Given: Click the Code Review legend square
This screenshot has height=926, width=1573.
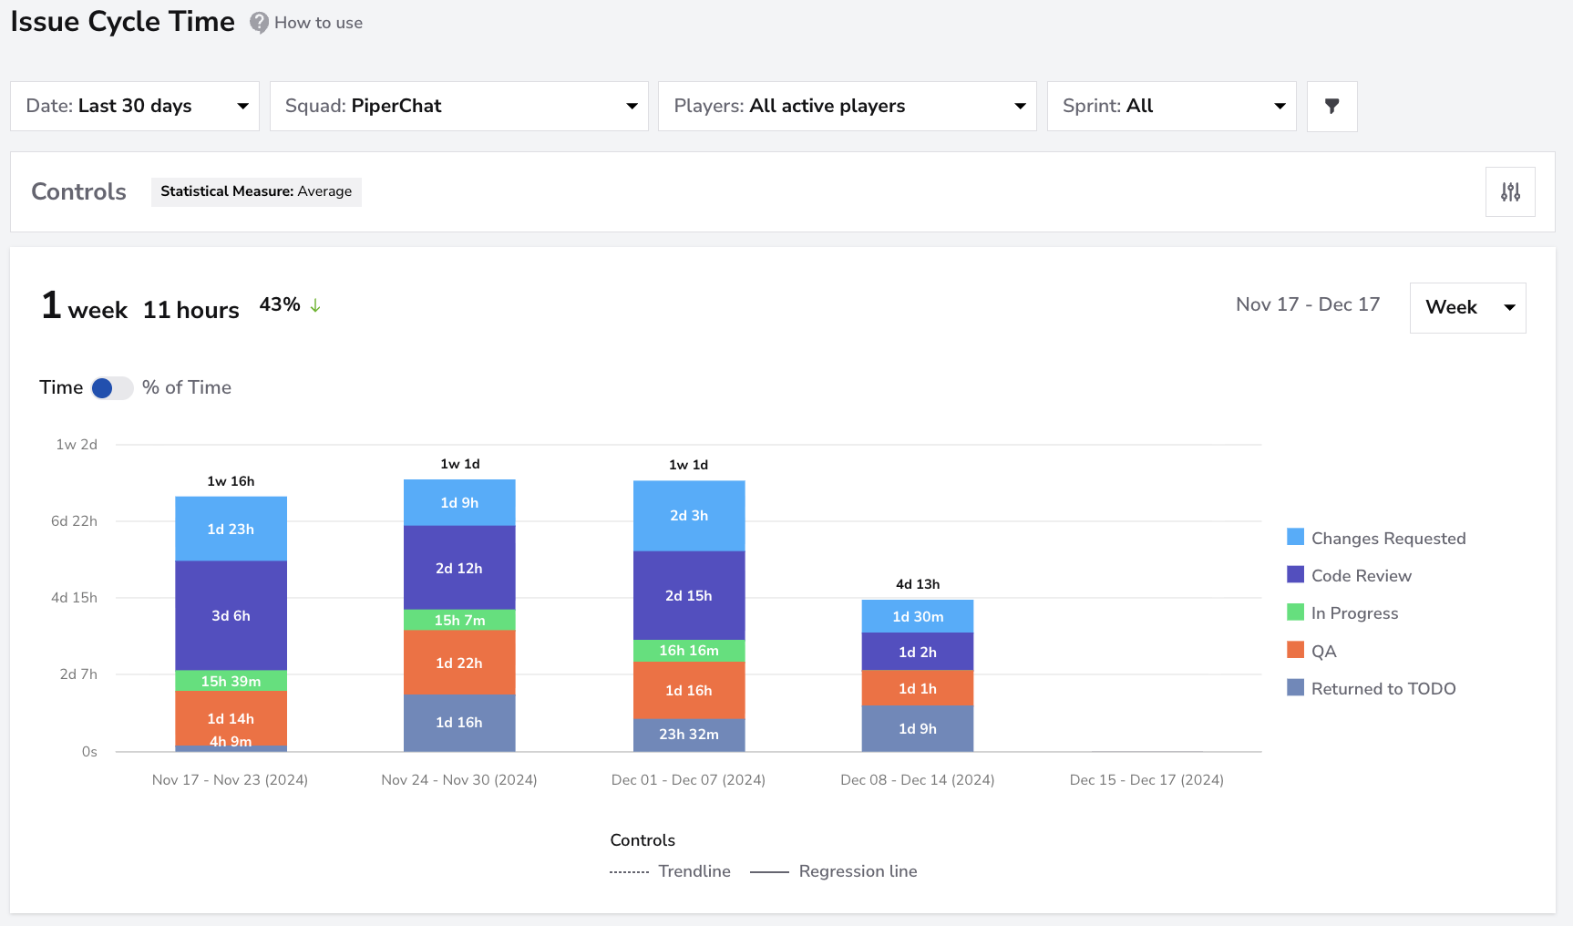Looking at the screenshot, I should click(1295, 574).
